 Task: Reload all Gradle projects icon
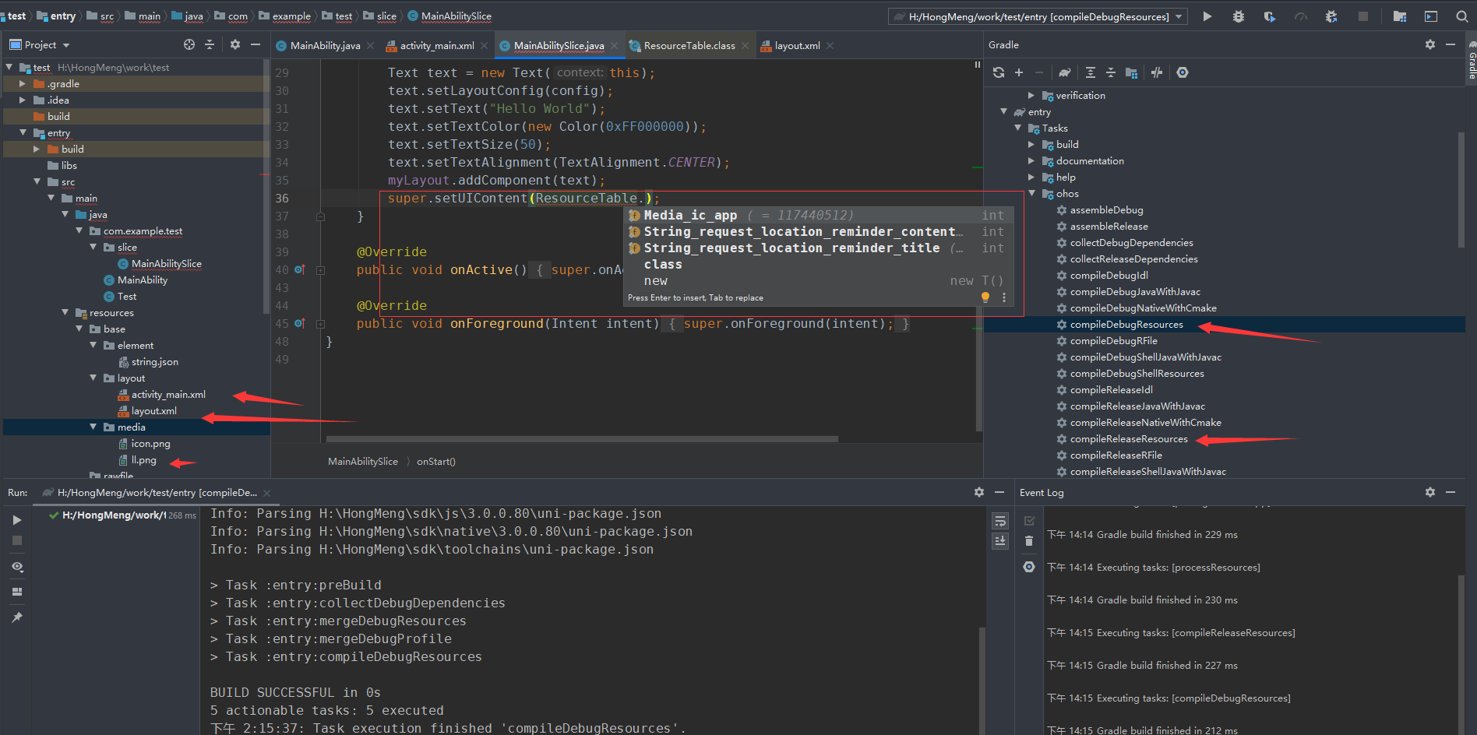[999, 72]
